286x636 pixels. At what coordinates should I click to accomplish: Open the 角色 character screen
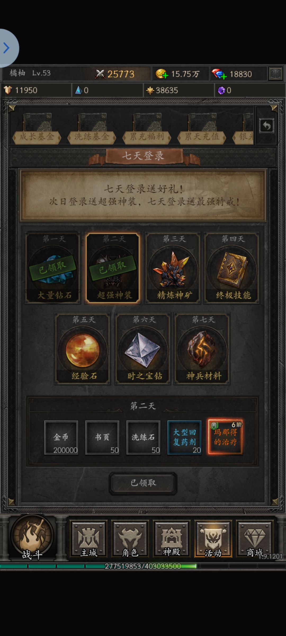coord(130,539)
